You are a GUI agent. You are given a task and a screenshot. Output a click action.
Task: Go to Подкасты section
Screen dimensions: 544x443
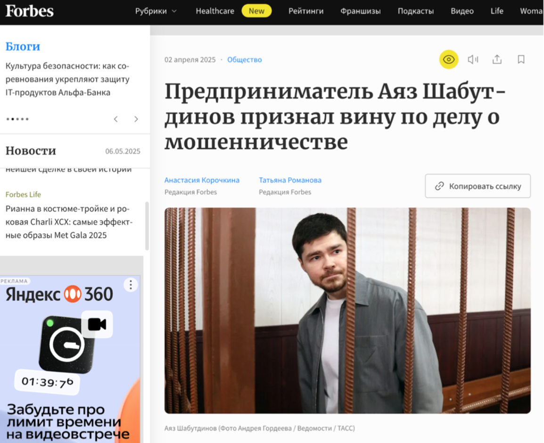coord(416,11)
